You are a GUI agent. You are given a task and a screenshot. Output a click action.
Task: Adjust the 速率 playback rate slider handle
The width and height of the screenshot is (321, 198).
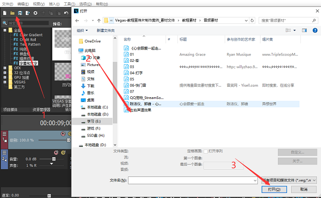tap(49, 196)
